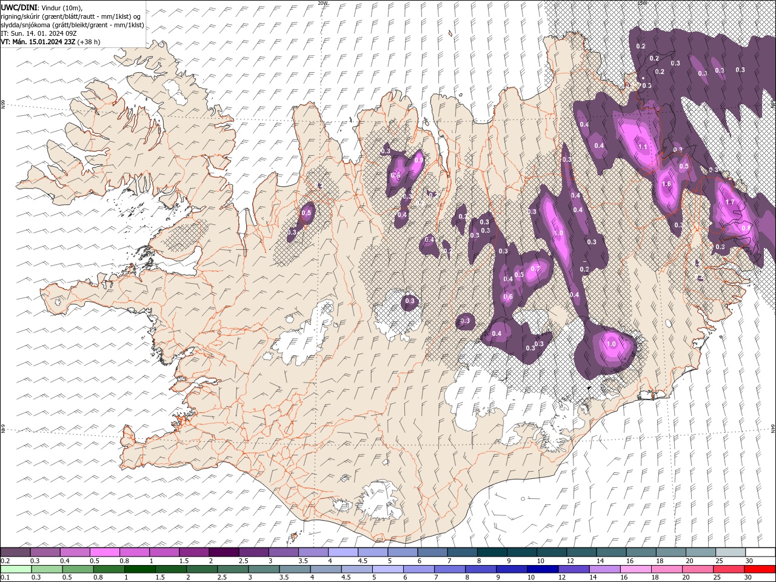The height and width of the screenshot is (582, 776).
Task: Click the 1.1 precipitation value on the map
Action: [643, 147]
